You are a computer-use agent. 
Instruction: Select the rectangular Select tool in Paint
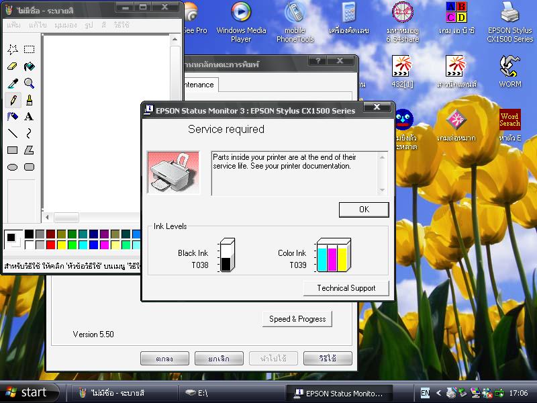[x=29, y=49]
